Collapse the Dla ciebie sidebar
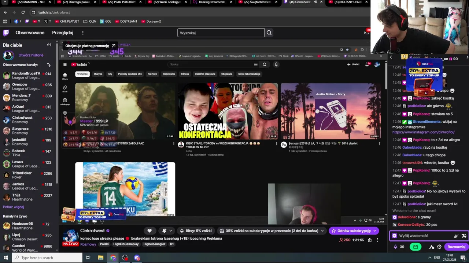This screenshot has height=263, width=469. click(x=49, y=45)
